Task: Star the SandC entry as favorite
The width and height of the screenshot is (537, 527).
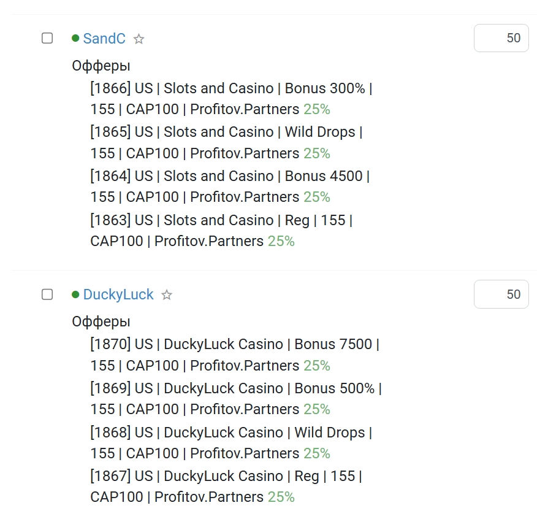Action: point(139,39)
